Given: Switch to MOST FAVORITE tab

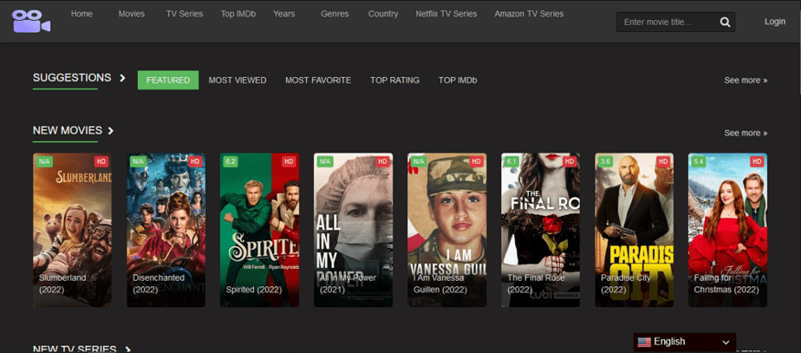Looking at the screenshot, I should (318, 80).
